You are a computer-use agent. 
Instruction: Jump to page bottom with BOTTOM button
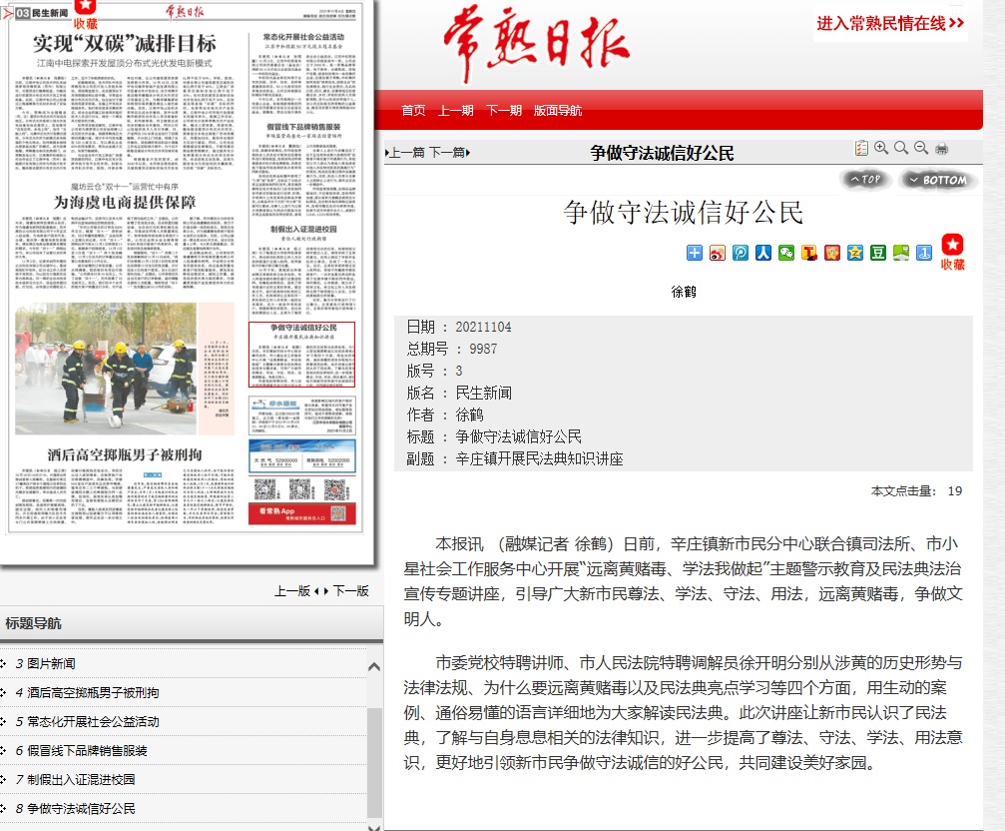tap(938, 180)
